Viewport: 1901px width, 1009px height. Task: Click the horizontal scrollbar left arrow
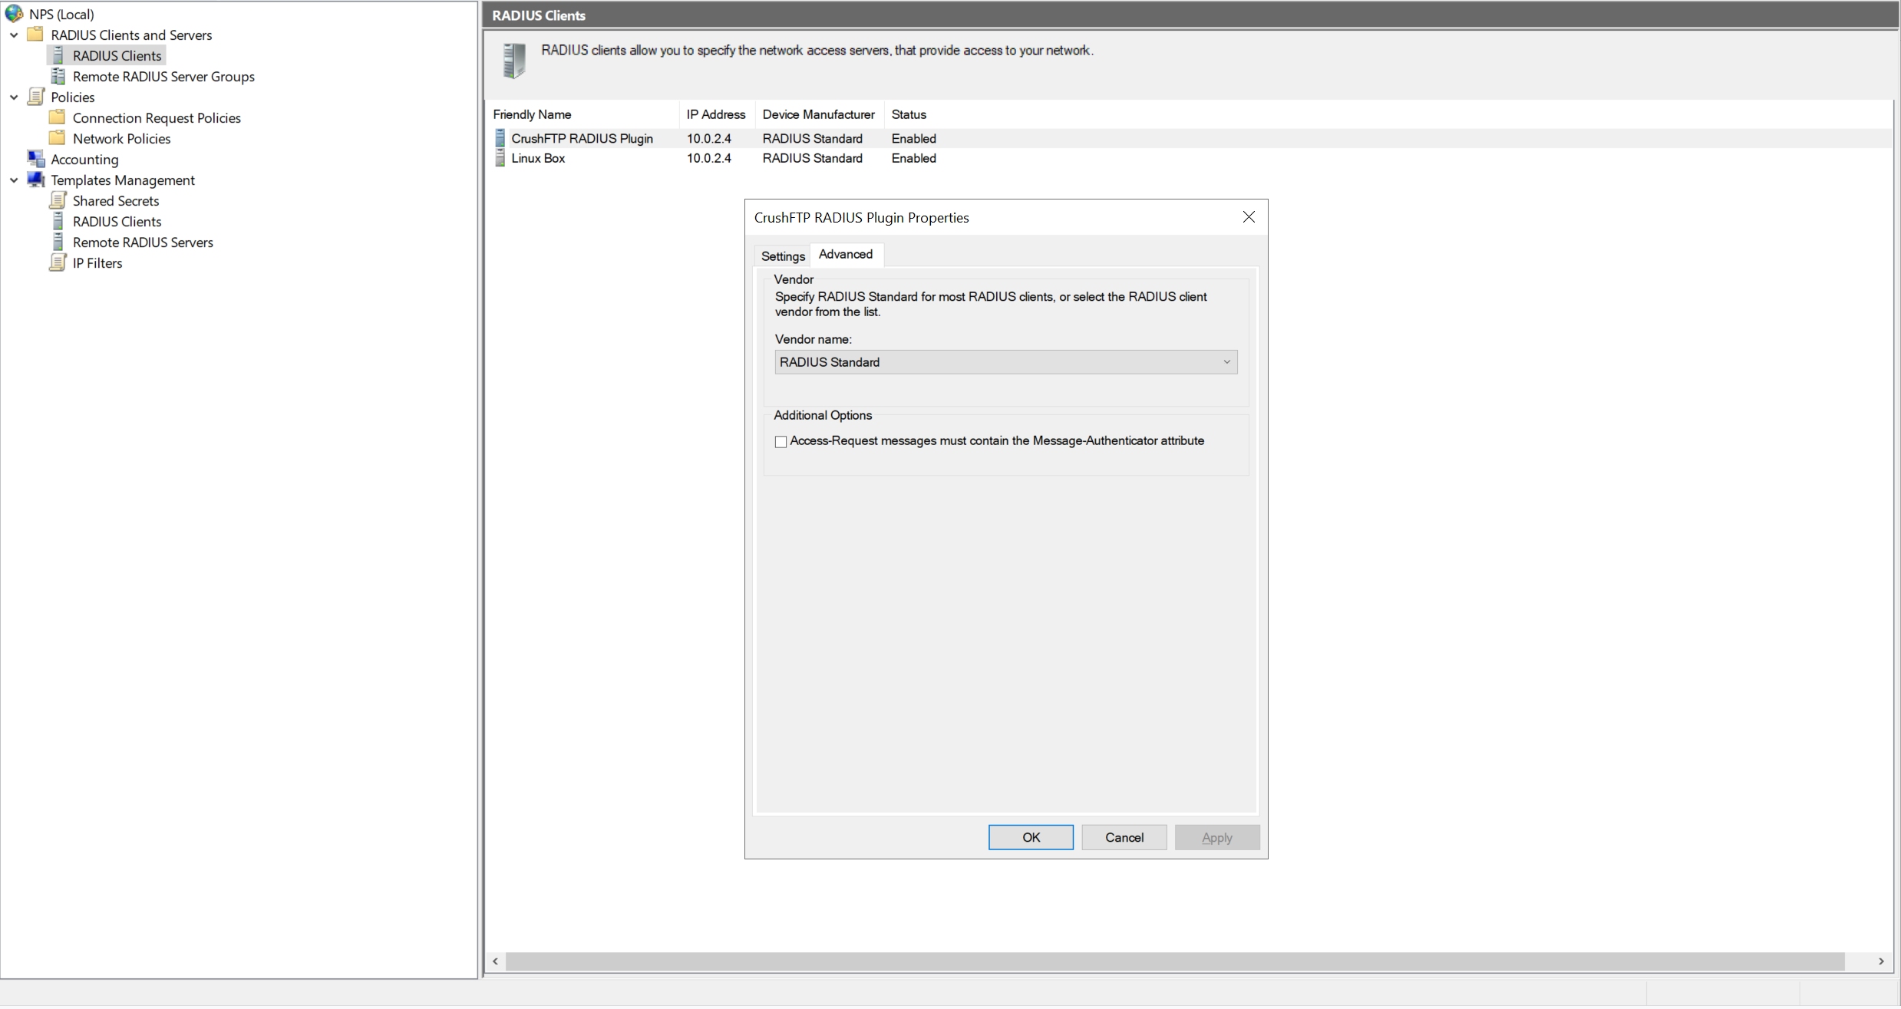496,961
